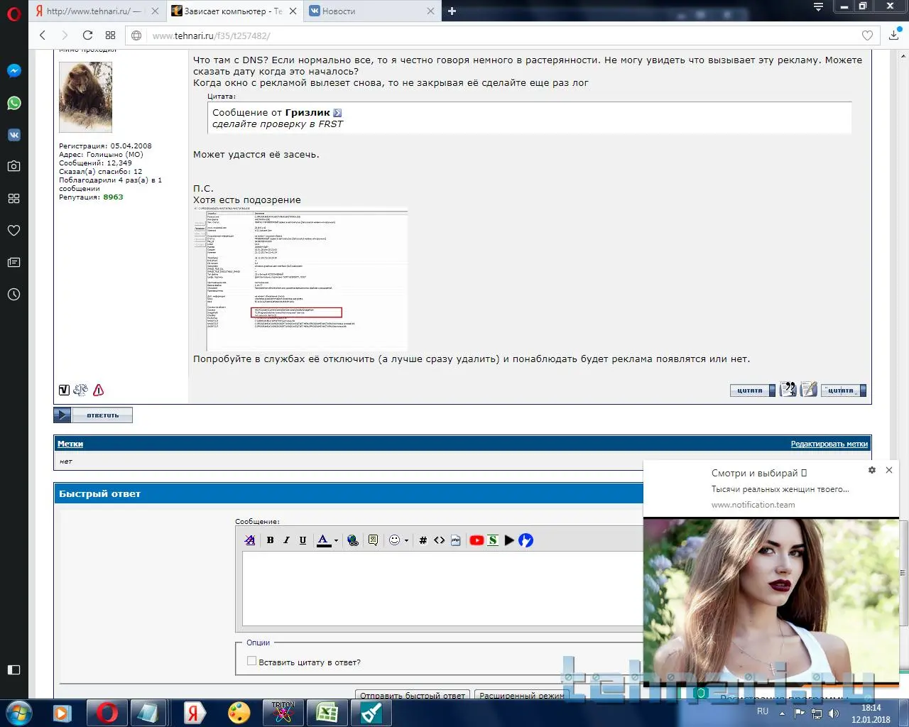
Task: Open the Метки tags link
Action: click(70, 444)
